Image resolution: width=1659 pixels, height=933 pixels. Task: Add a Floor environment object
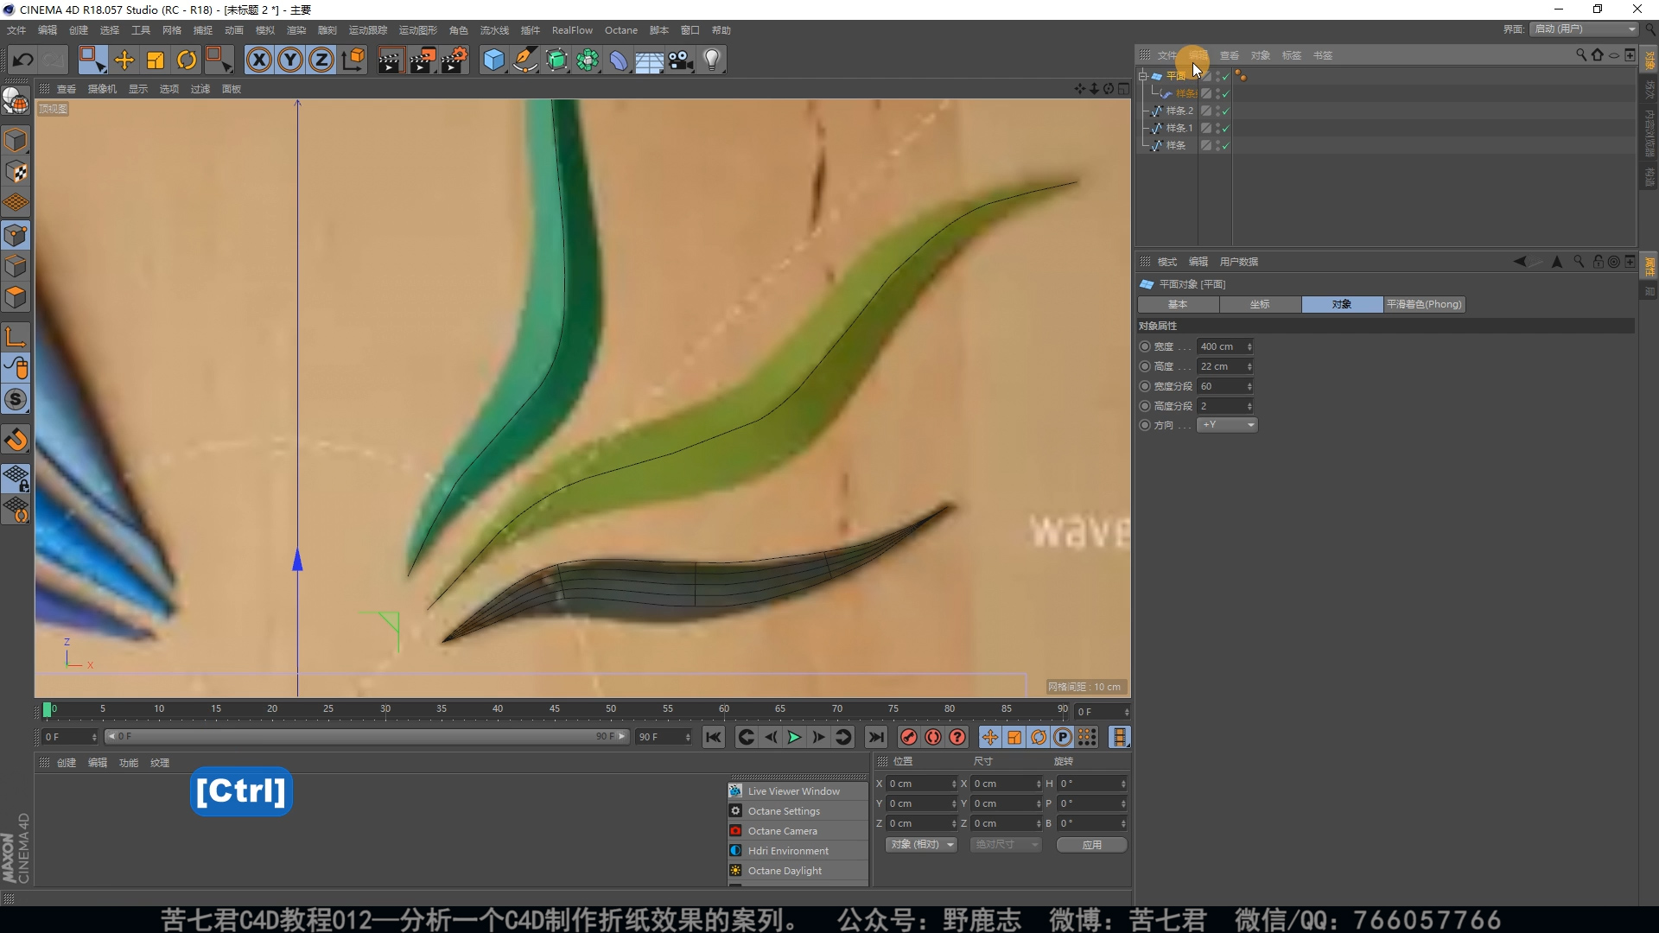tap(649, 60)
